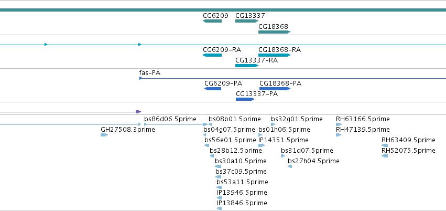Select the CG6209-RA transcript
Viewport: 446px width, 211px height.
pyautogui.click(x=212, y=55)
